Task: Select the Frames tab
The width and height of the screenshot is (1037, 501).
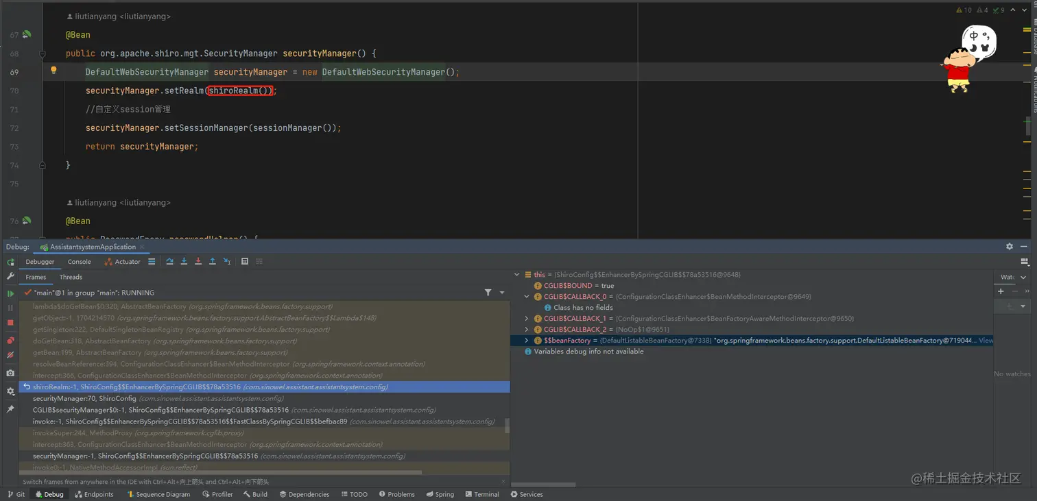Action: [36, 277]
